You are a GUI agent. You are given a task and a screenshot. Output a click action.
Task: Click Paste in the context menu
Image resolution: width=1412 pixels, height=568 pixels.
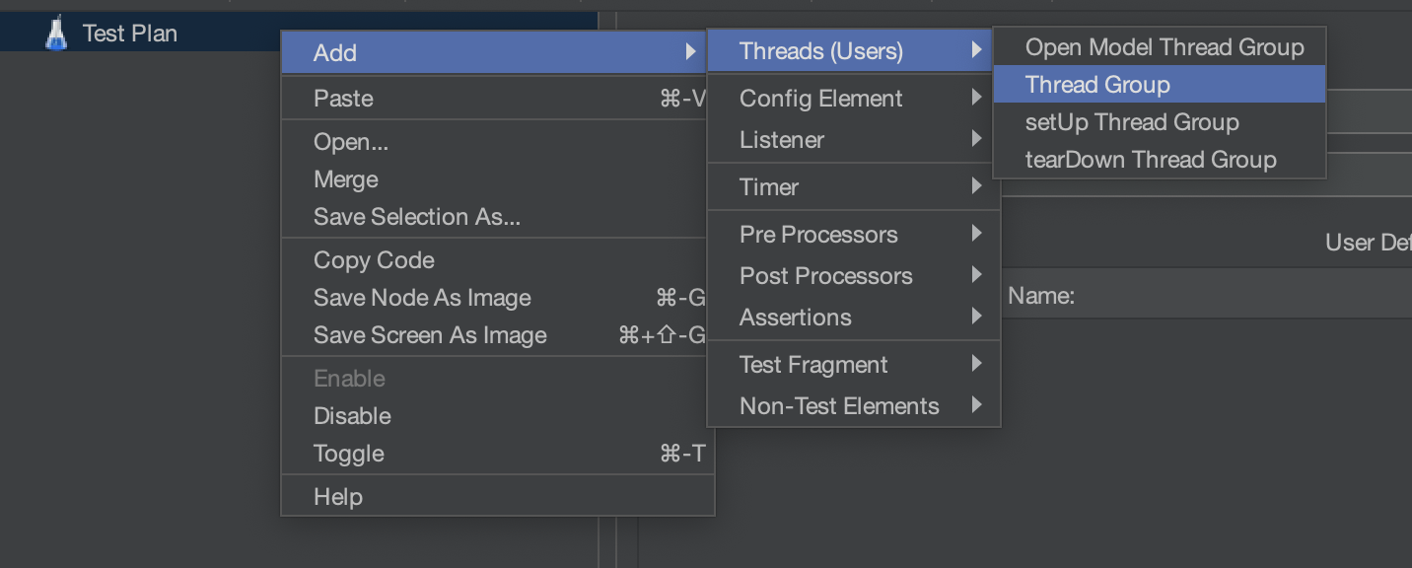[x=343, y=99]
